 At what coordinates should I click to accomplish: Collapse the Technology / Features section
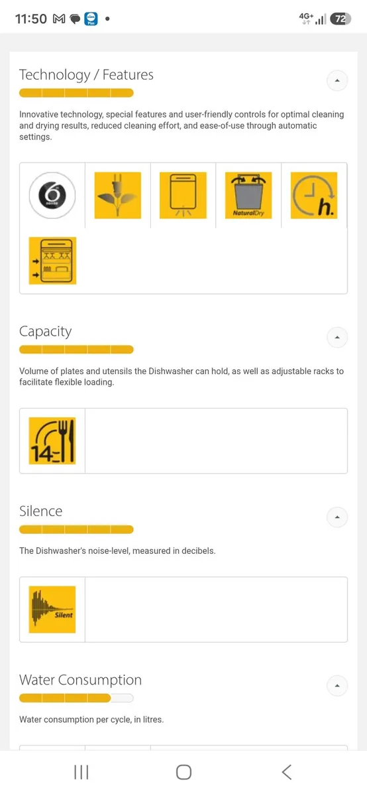tap(337, 80)
